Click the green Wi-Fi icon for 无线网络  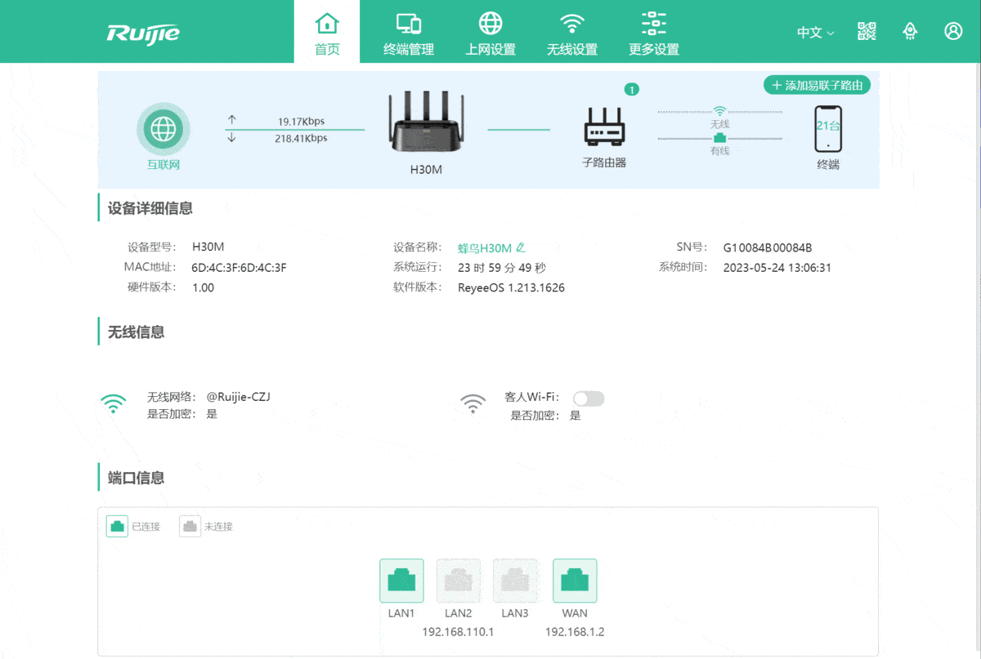pyautogui.click(x=114, y=404)
